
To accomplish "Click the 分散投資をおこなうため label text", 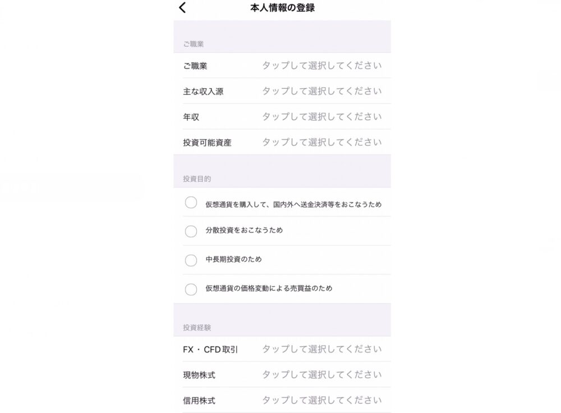I will click(x=244, y=230).
